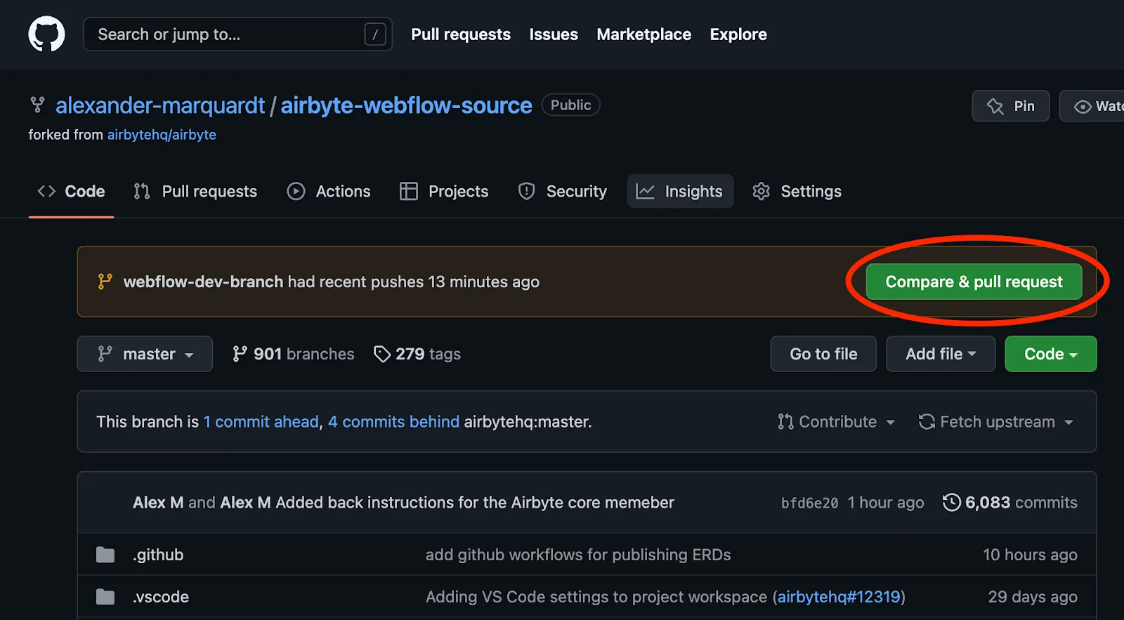Click the 1 hour ago commit time
The width and height of the screenshot is (1124, 620).
click(886, 503)
